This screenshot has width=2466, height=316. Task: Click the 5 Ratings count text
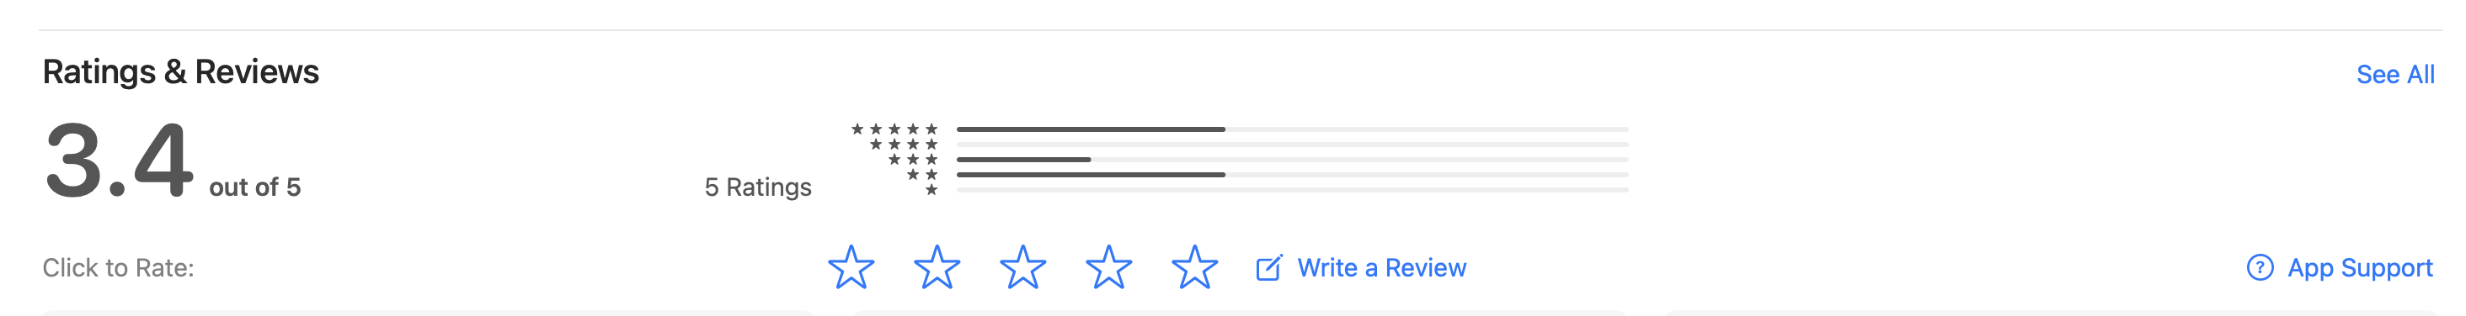click(x=757, y=187)
